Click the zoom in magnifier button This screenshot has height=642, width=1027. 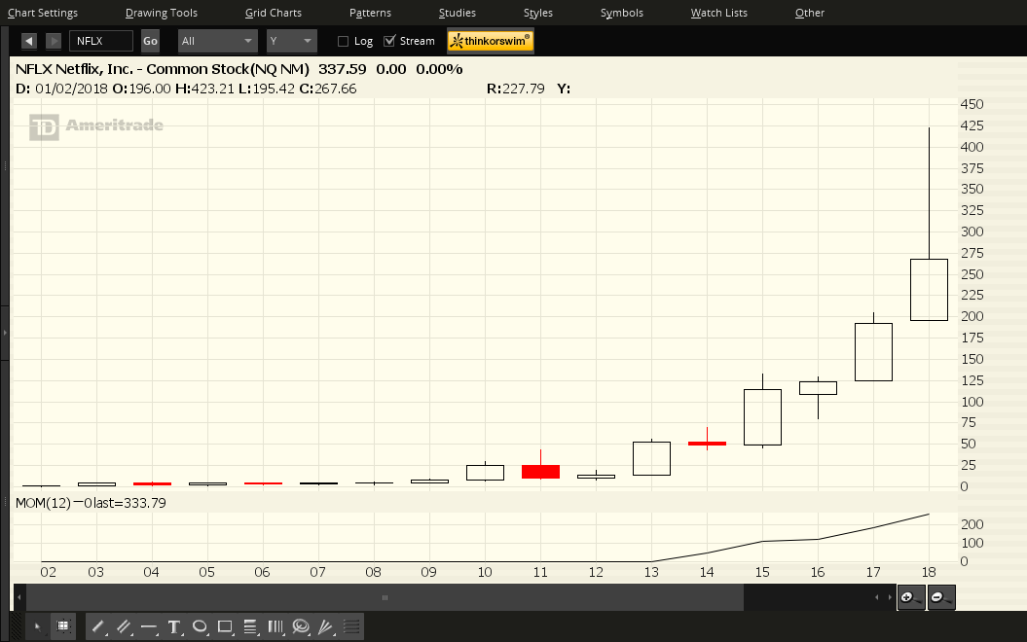910,597
